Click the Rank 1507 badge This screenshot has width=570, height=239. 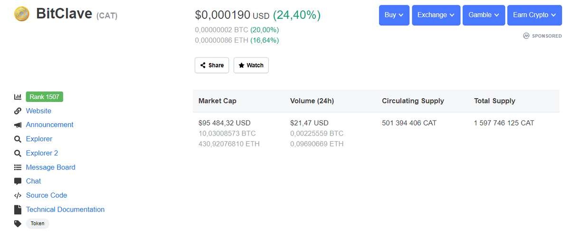(44, 97)
